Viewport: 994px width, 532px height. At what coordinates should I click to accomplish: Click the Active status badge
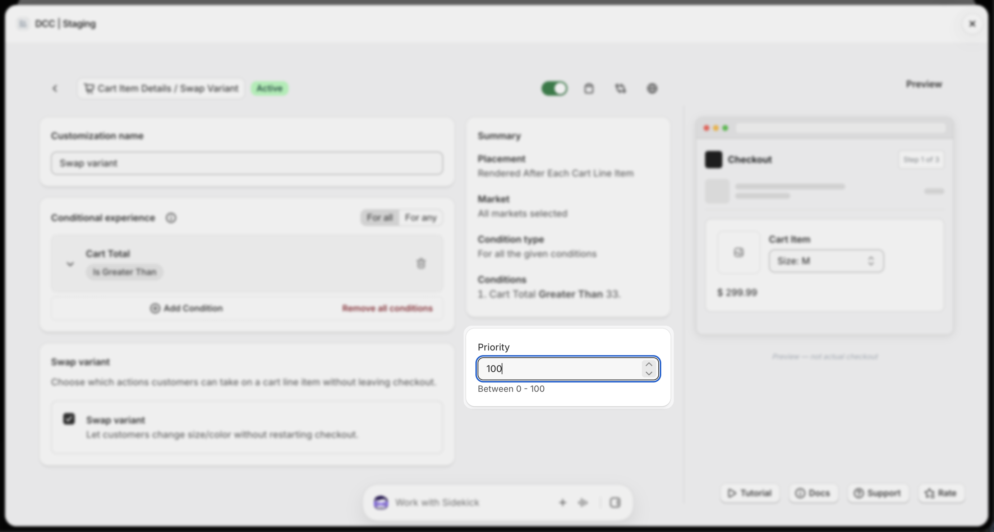(x=269, y=88)
